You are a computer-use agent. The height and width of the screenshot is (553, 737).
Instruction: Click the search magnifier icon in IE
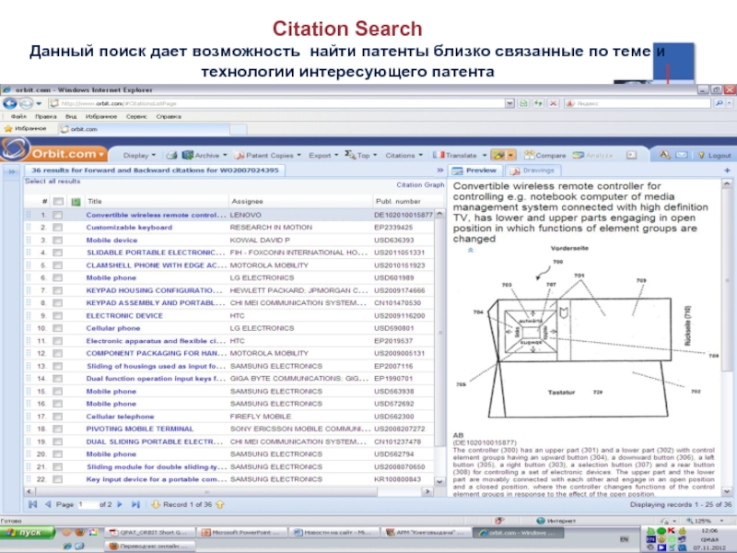coord(719,103)
